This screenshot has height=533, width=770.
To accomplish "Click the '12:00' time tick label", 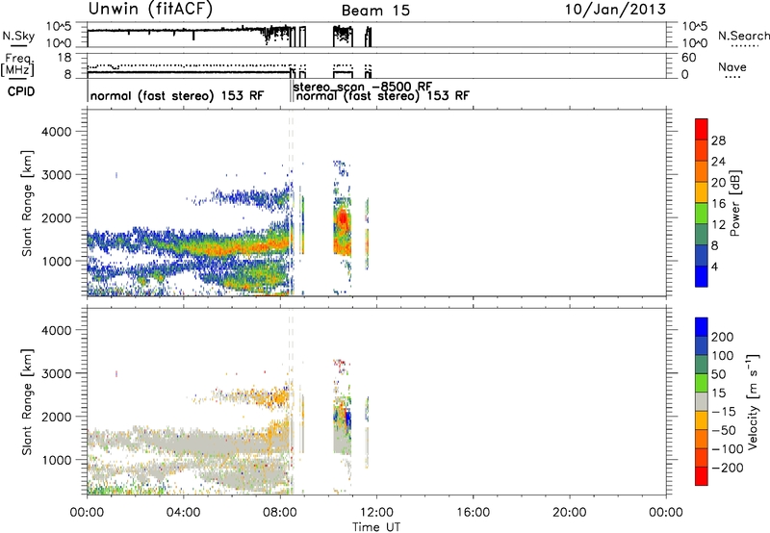I will click(x=376, y=513).
